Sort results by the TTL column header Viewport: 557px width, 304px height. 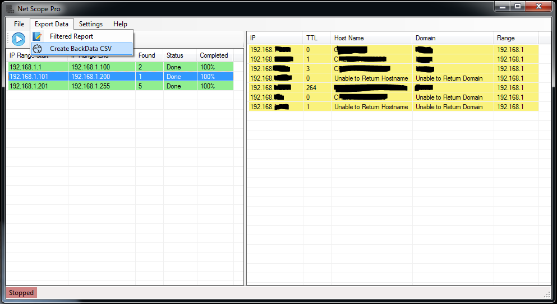pos(317,38)
